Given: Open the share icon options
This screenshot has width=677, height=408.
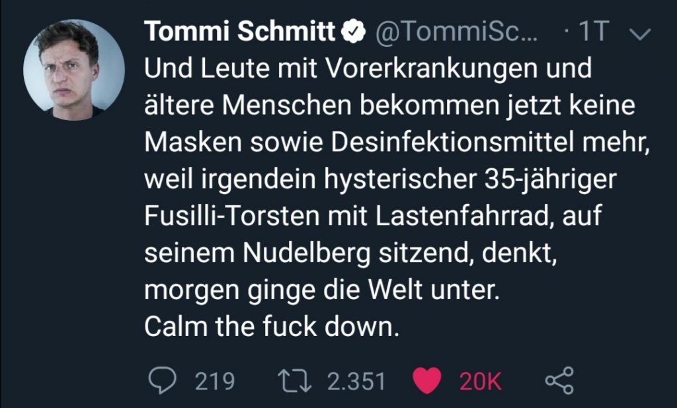Looking at the screenshot, I should point(559,380).
